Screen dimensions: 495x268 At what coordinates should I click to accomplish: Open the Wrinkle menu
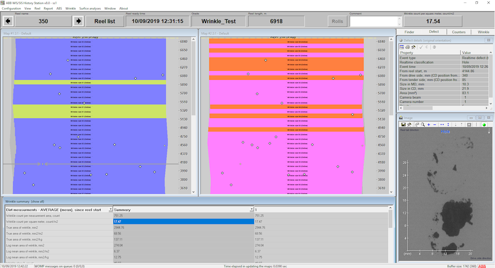pos(70,8)
